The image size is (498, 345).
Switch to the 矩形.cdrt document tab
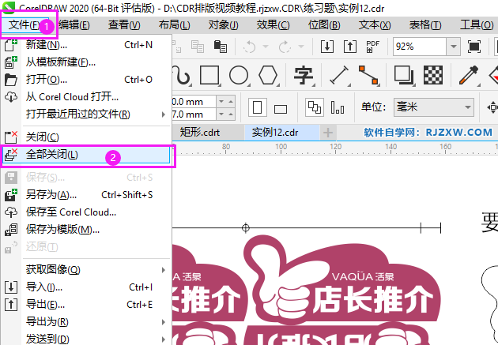(200, 132)
